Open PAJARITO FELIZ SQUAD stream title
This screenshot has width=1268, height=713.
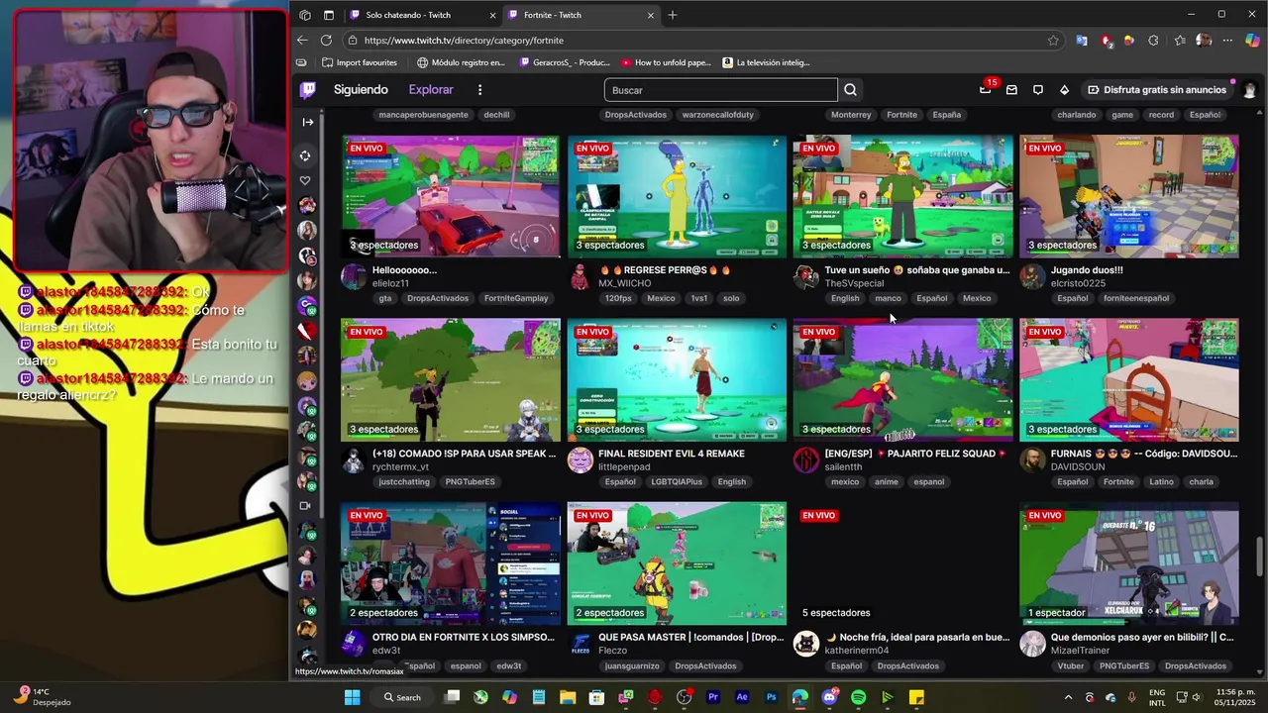916,454
